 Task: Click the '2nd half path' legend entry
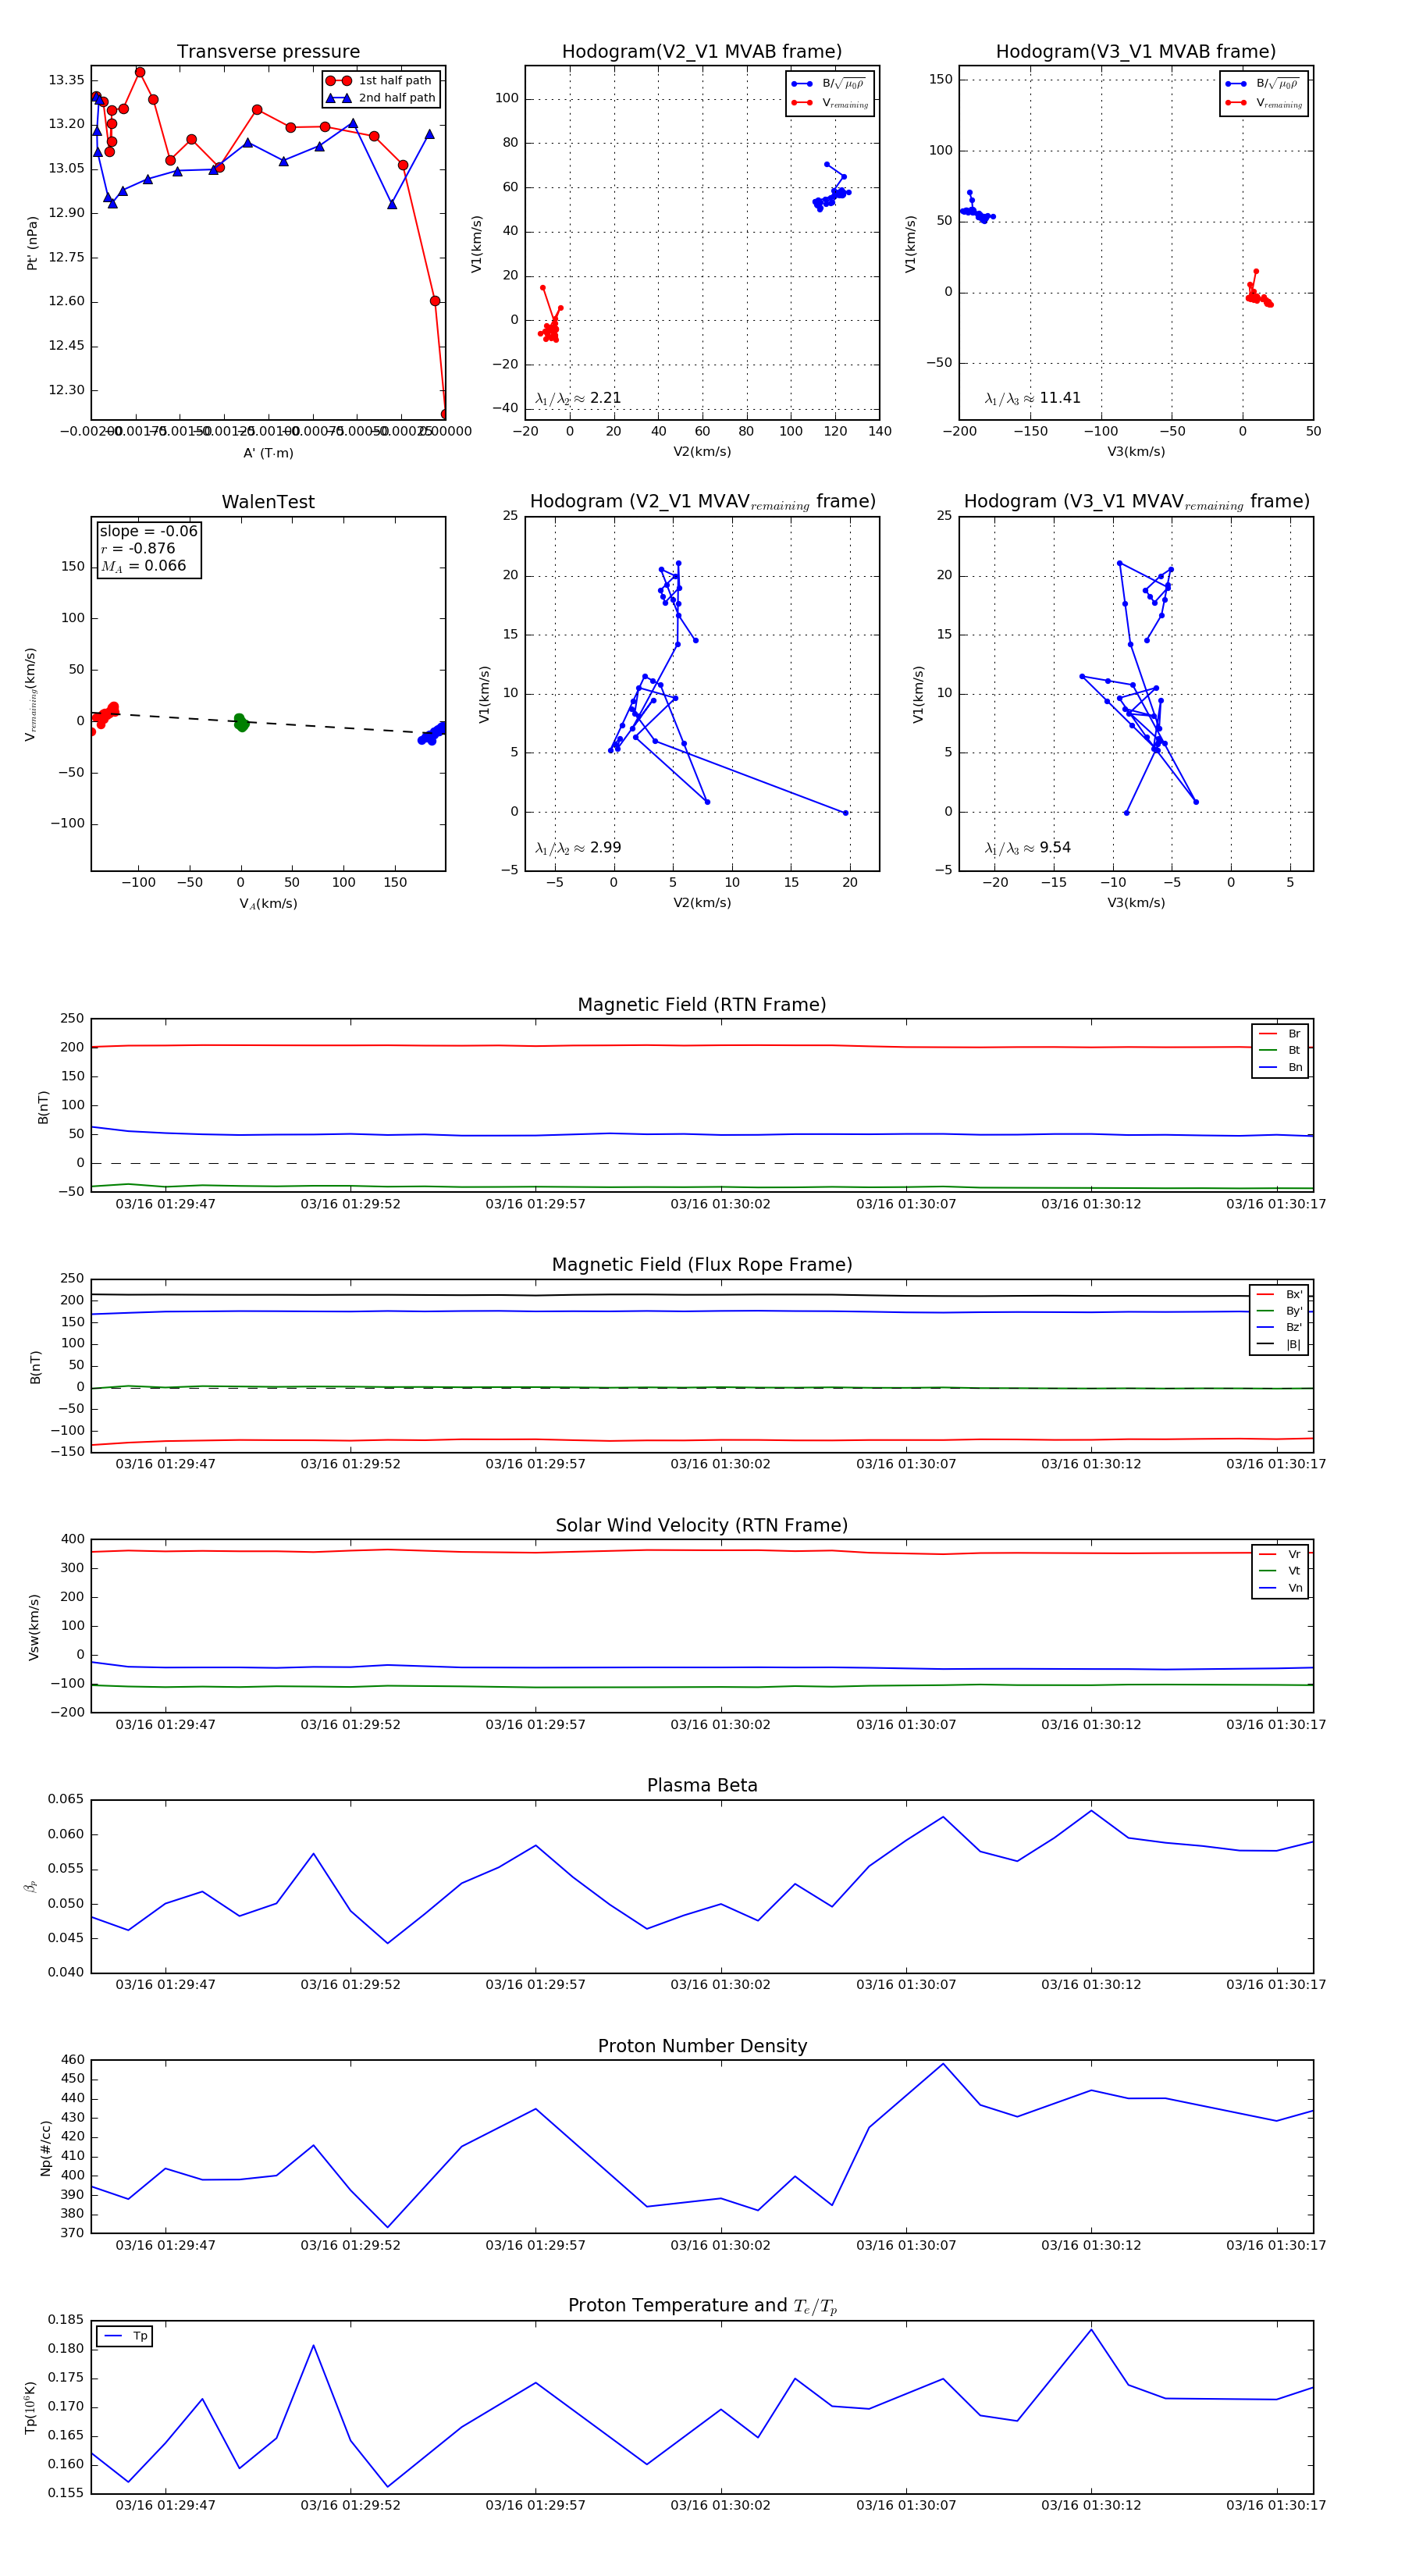click(380, 98)
